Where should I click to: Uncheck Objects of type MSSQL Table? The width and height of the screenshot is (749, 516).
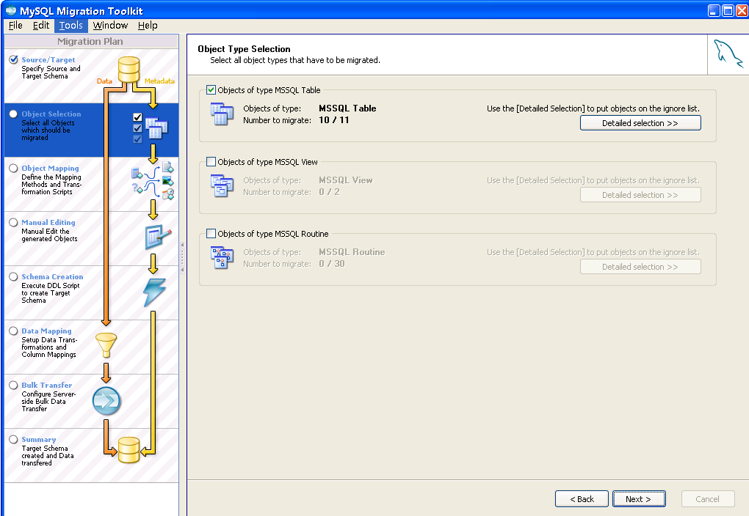(211, 89)
